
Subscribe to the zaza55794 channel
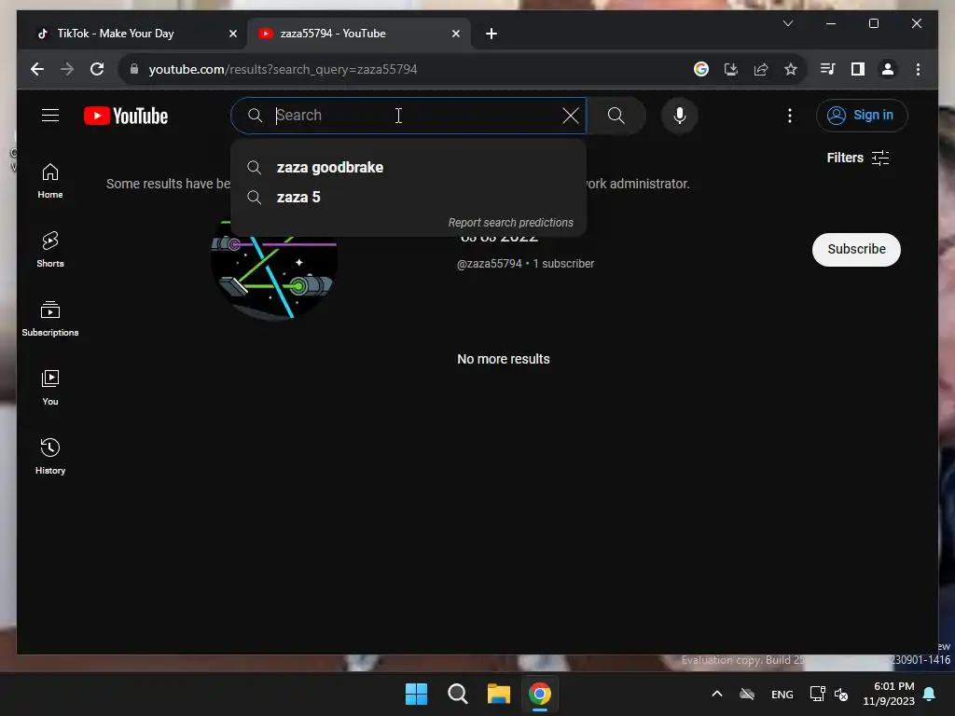(x=856, y=250)
